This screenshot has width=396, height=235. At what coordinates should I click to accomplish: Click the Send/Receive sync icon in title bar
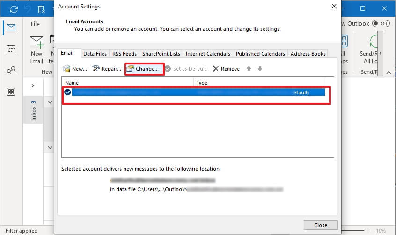pos(14,9)
